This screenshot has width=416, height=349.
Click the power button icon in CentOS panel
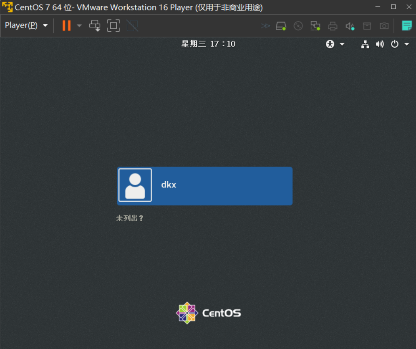[394, 44]
